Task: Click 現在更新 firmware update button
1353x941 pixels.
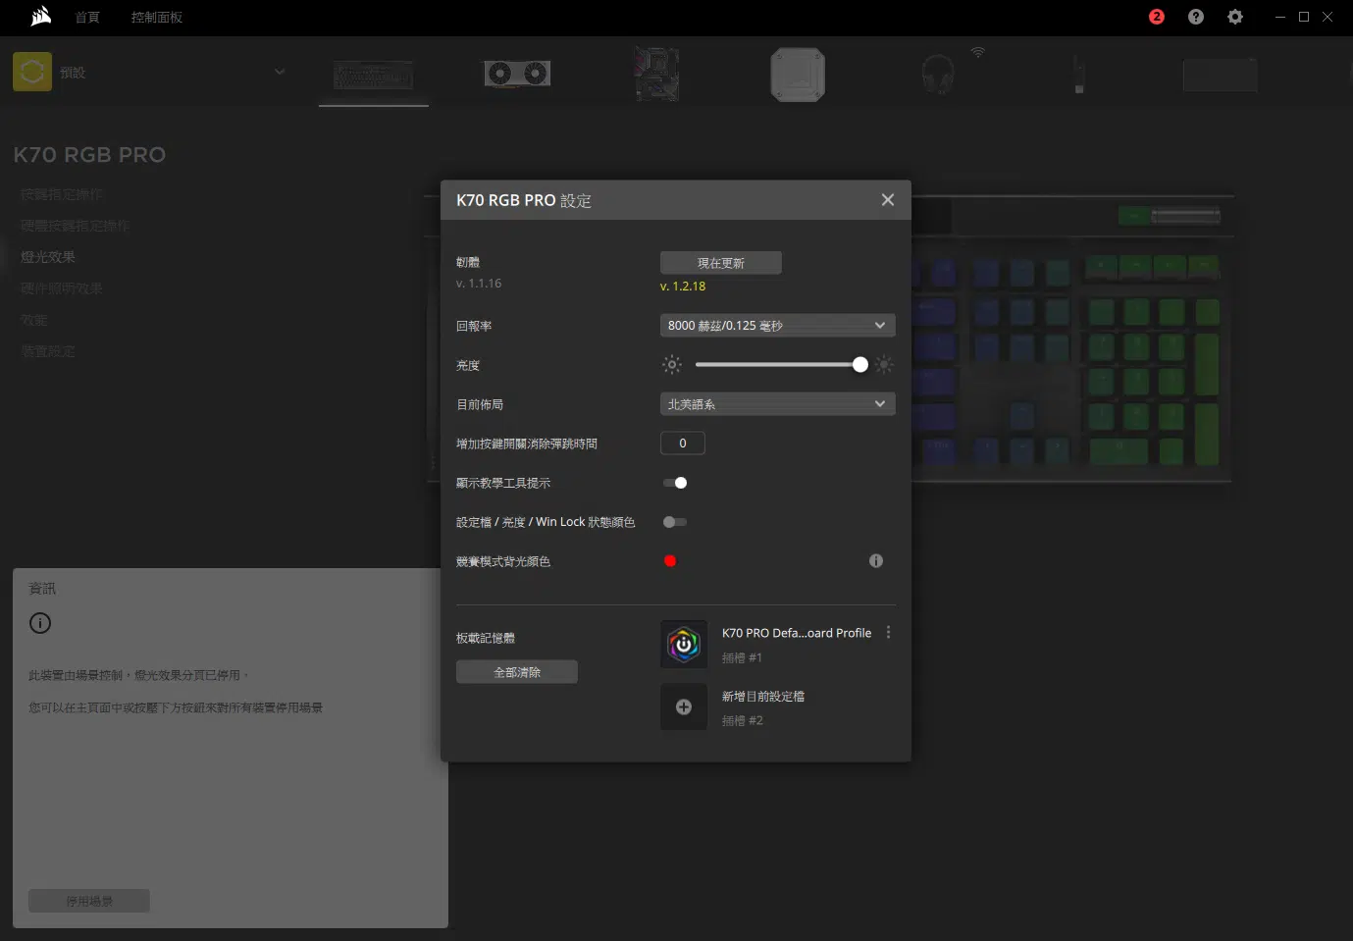Action: tap(720, 263)
